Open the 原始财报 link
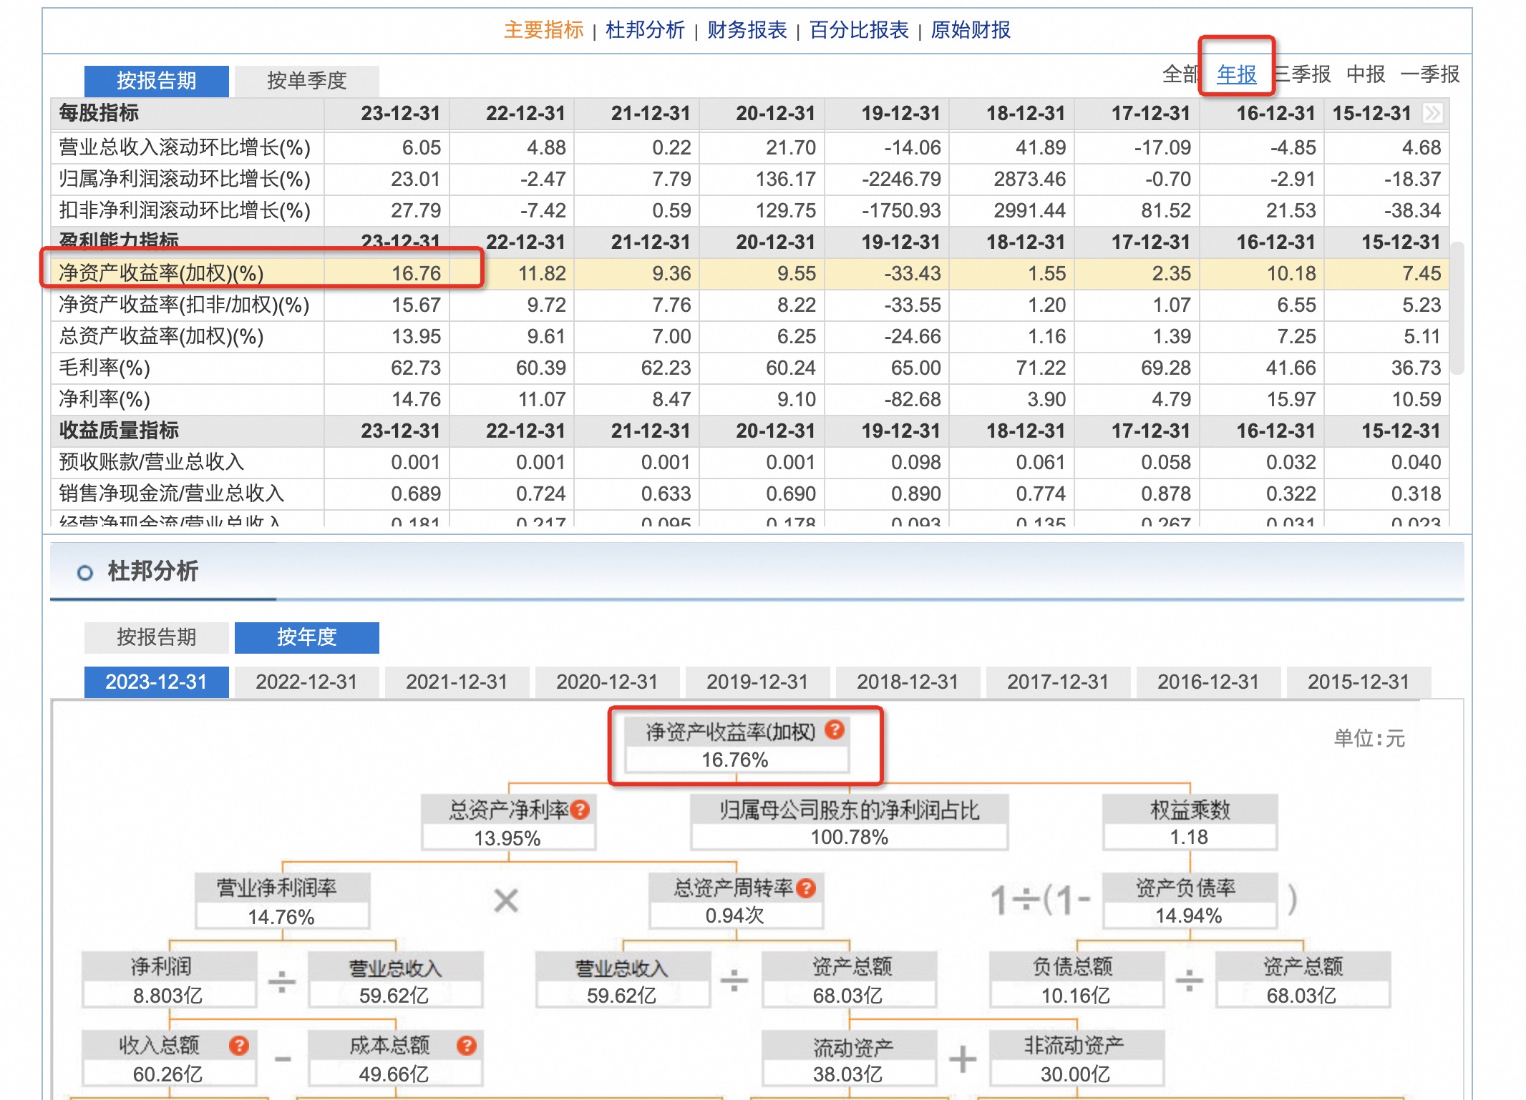 click(x=971, y=30)
